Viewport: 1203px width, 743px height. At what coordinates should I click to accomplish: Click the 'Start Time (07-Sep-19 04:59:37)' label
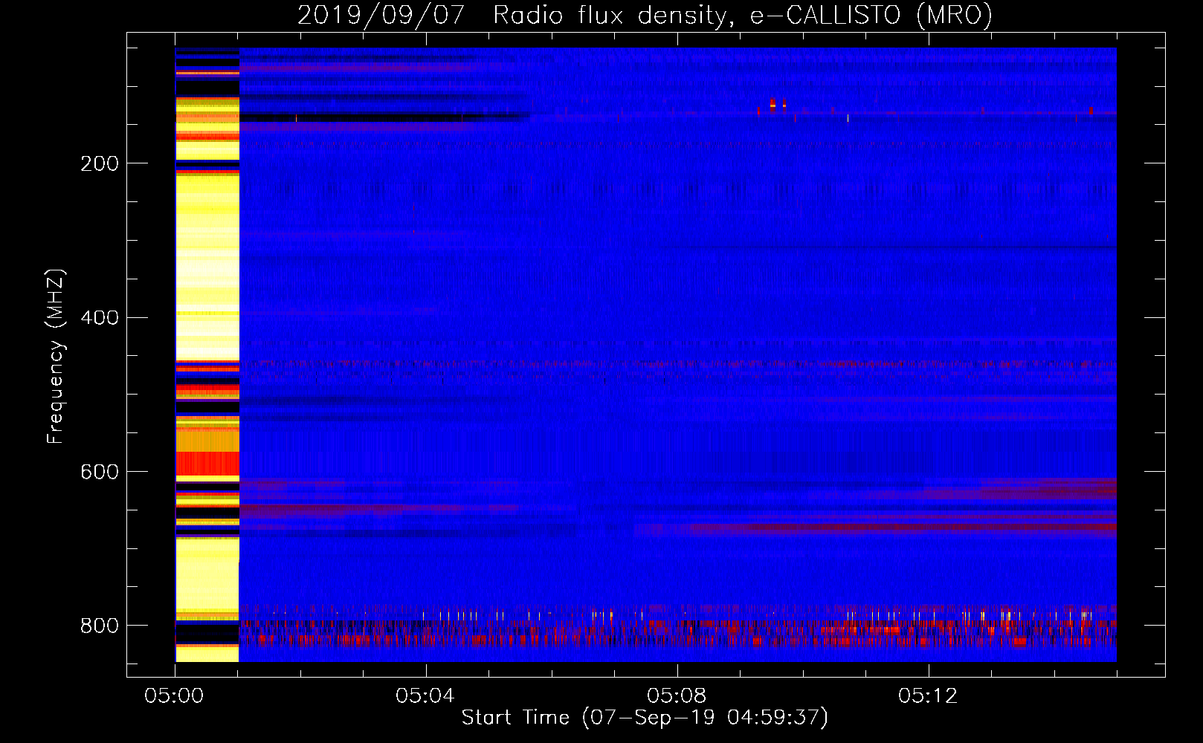(645, 718)
